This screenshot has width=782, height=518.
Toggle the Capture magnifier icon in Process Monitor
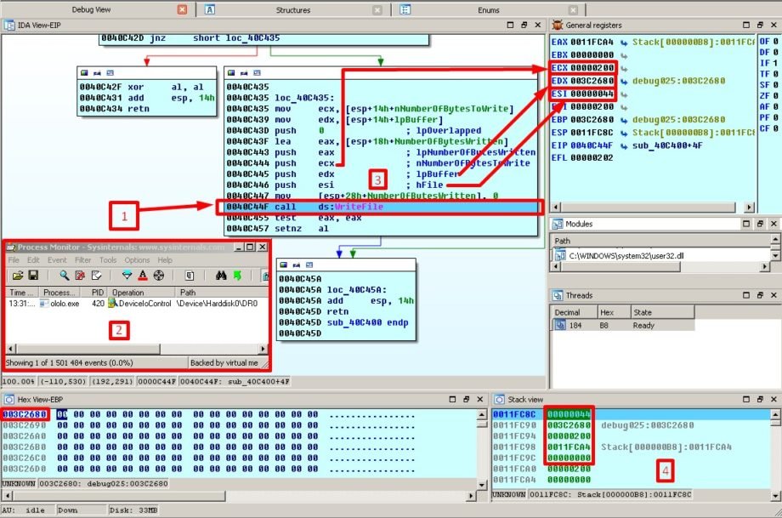point(65,276)
